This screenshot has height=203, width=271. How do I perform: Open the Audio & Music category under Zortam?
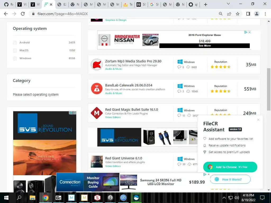pyautogui.click(x=114, y=69)
